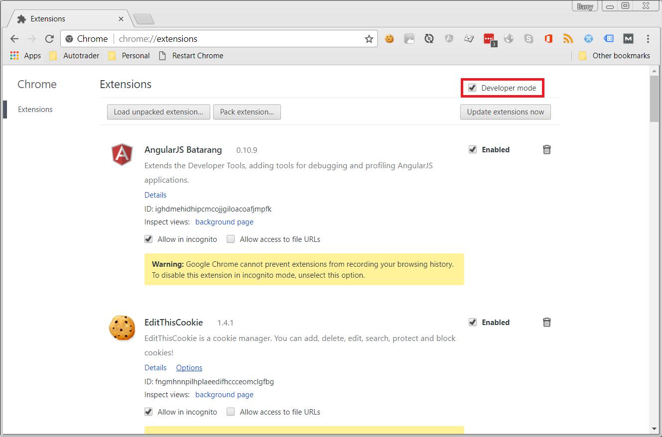This screenshot has width=662, height=437.
Task: Click the Barry profile button in title bar
Action: [585, 6]
